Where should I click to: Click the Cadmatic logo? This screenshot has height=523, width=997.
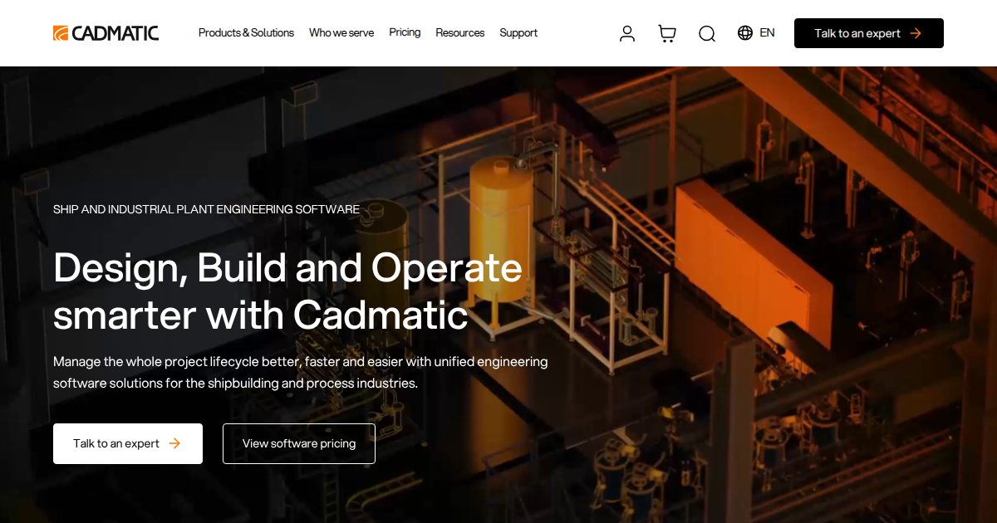click(106, 33)
